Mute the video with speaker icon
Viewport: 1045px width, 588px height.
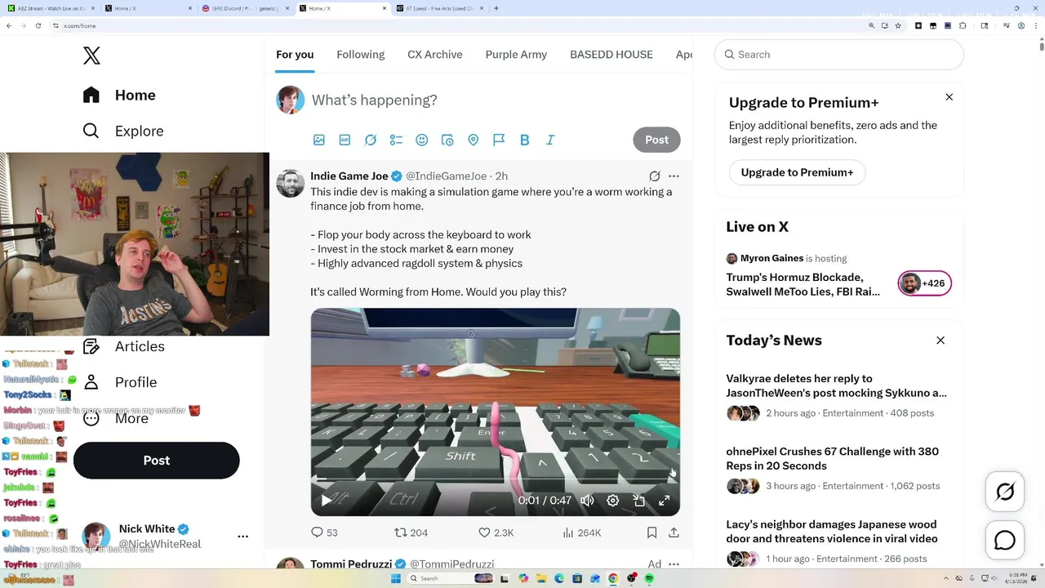click(587, 501)
